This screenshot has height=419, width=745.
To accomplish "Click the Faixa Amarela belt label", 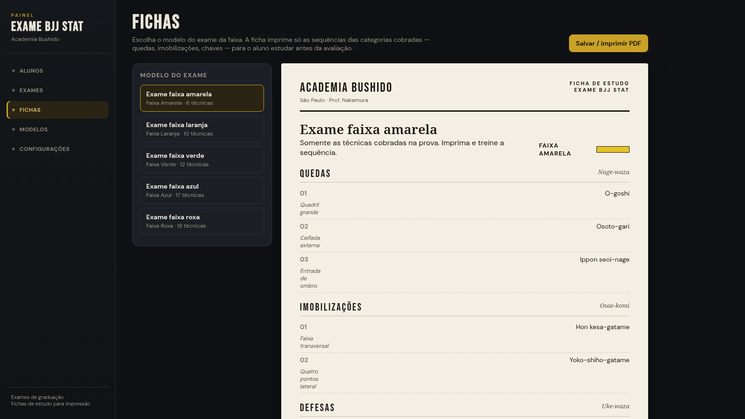I will [555, 149].
